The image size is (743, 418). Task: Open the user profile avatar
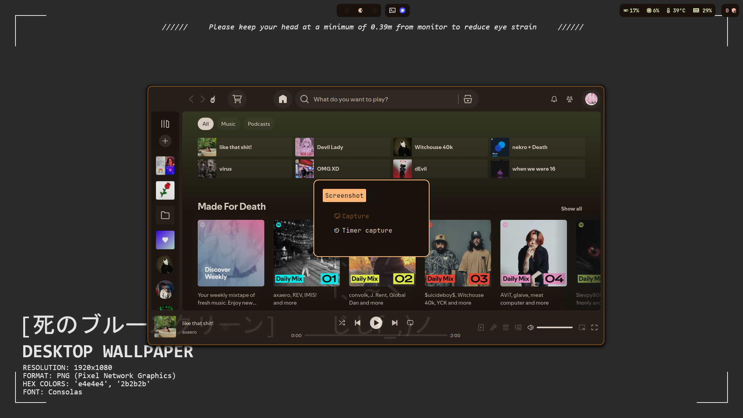(x=591, y=99)
